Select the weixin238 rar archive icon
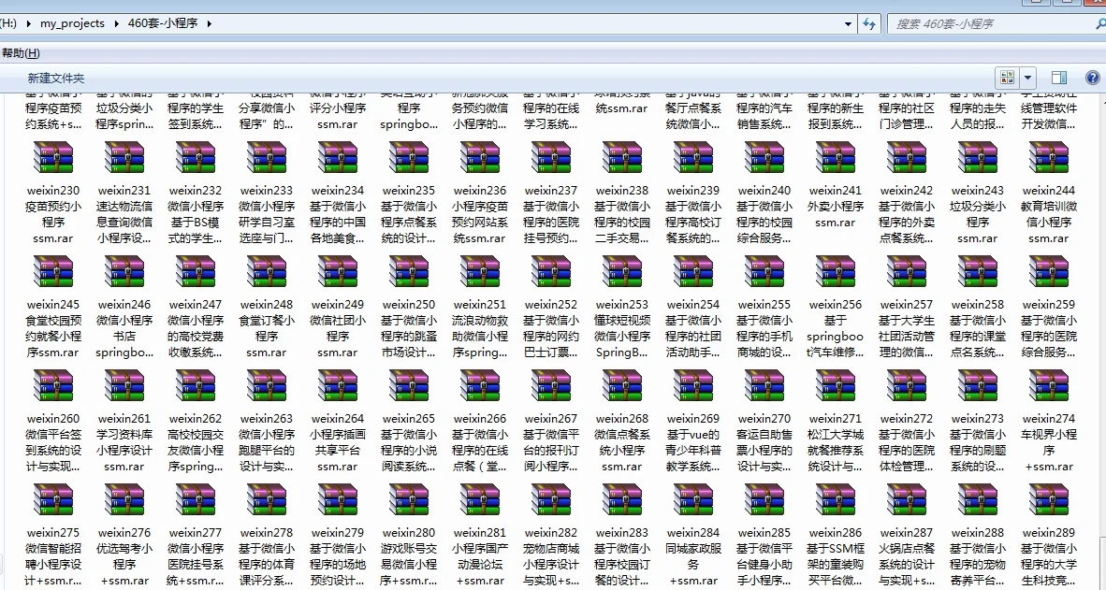Screen dimensions: 1106x590 pos(622,158)
